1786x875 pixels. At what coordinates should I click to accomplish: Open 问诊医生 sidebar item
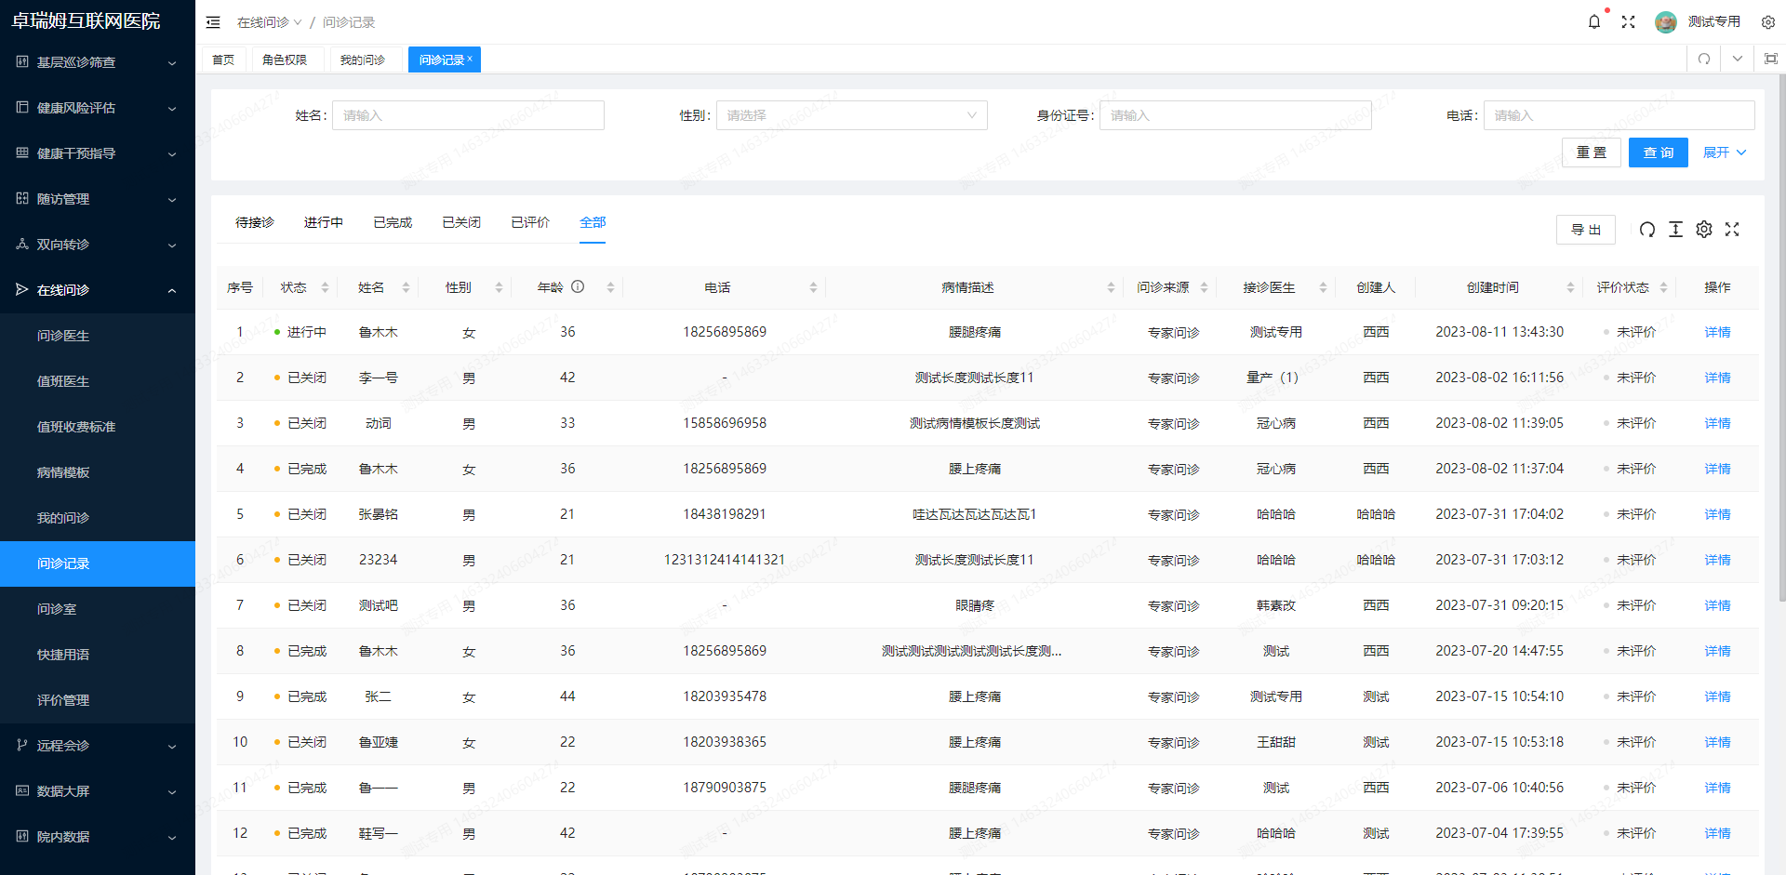[98, 336]
